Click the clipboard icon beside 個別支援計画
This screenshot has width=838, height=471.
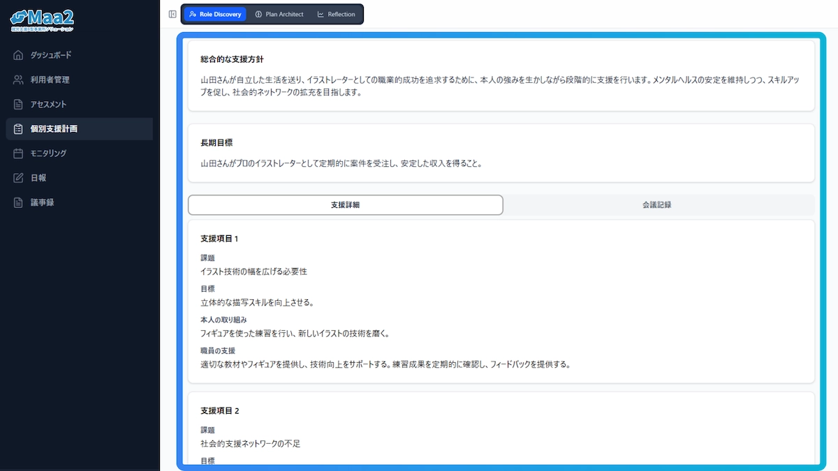coord(17,128)
